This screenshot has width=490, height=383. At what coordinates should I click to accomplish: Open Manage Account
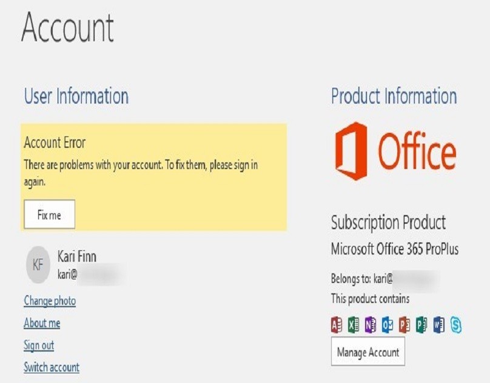coord(368,351)
